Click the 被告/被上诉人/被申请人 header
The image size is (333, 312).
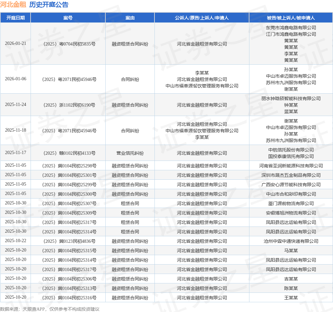click(x=291, y=18)
